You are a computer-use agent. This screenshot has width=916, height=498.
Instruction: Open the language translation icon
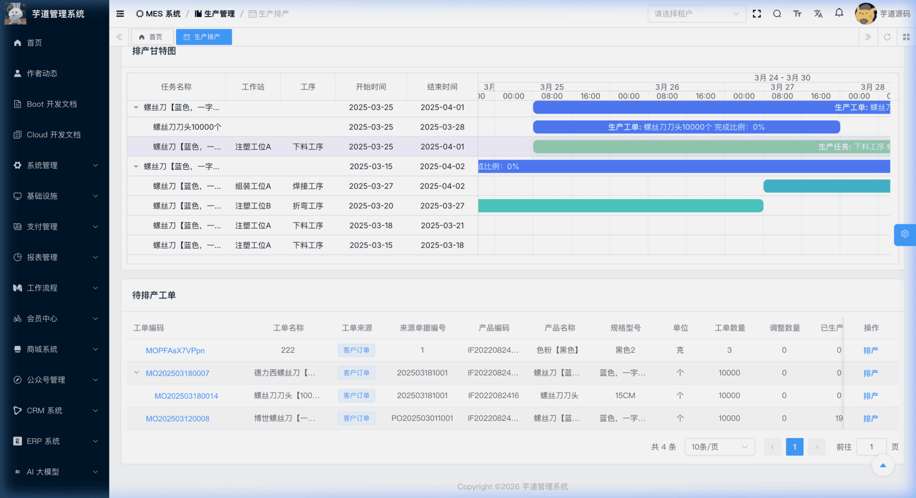[818, 14]
